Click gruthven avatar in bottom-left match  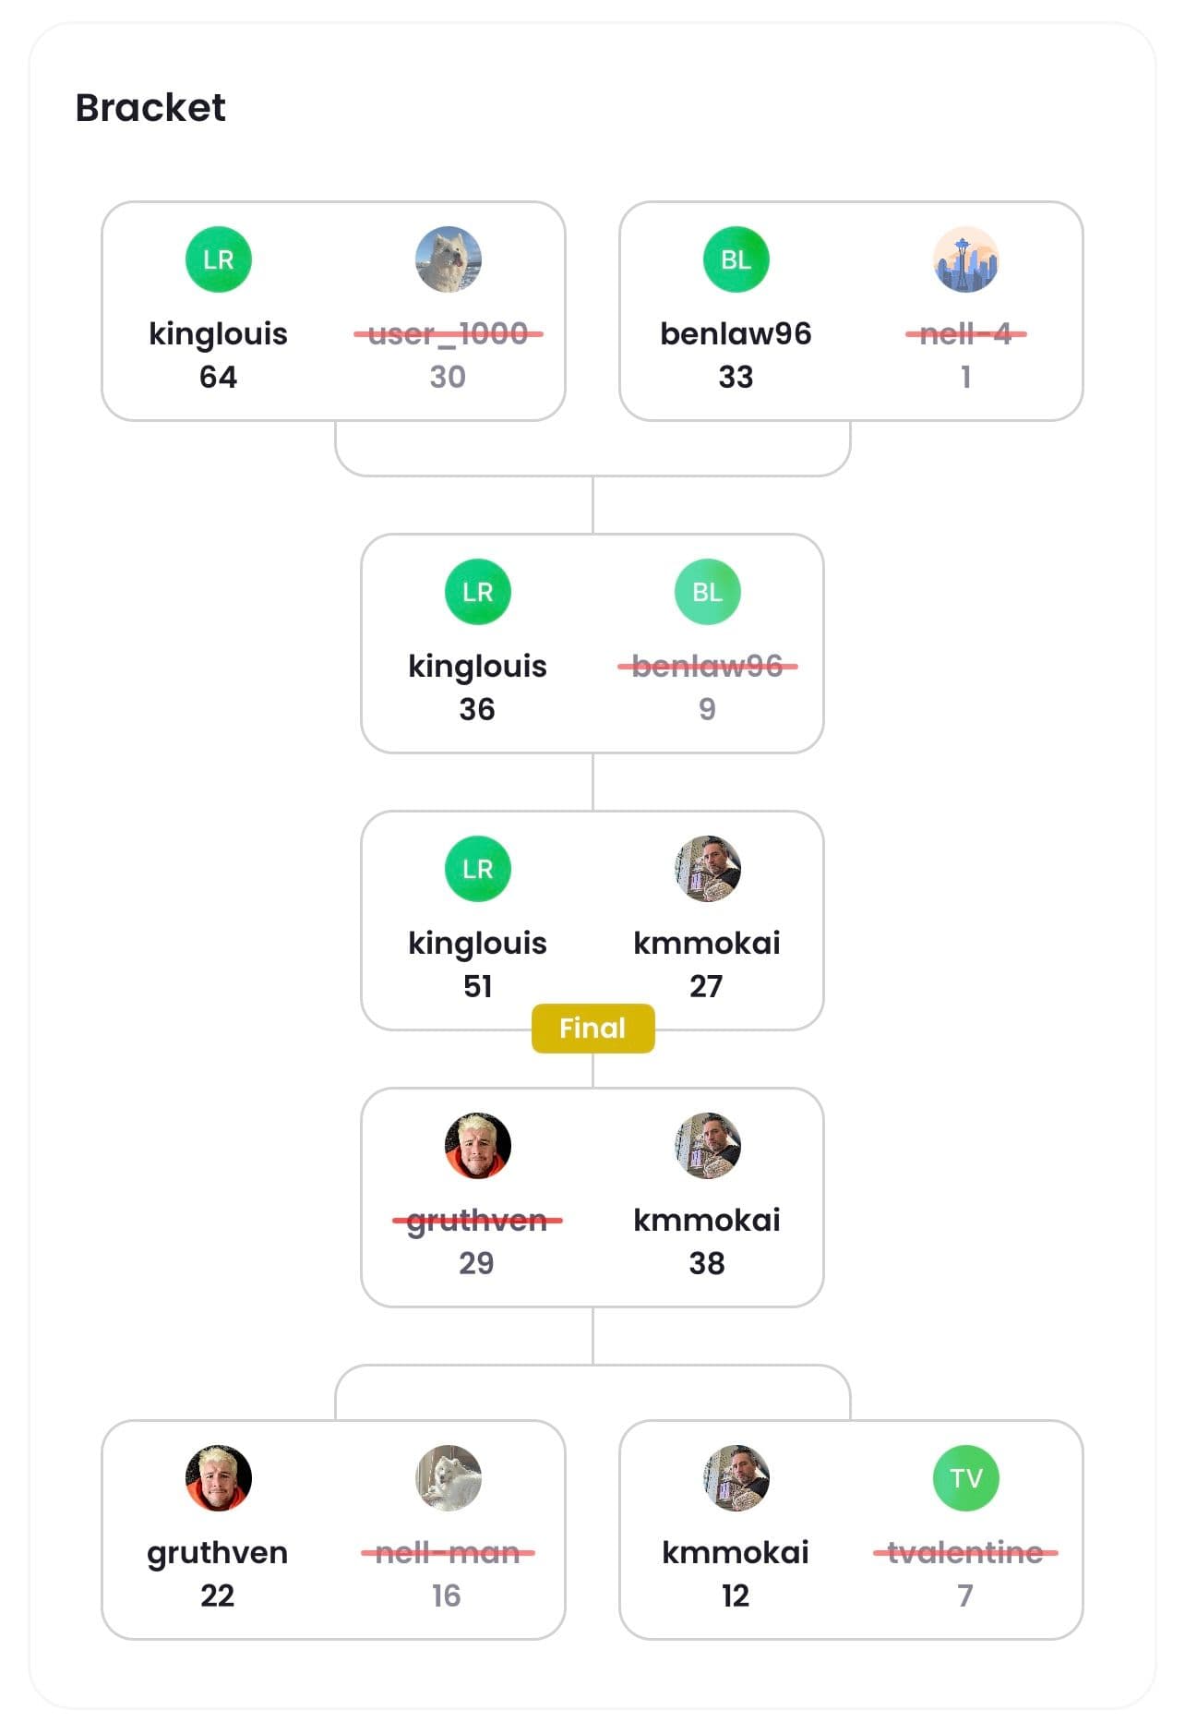coord(218,1478)
